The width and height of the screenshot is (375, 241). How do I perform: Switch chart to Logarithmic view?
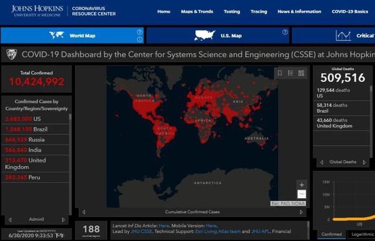click(362, 234)
